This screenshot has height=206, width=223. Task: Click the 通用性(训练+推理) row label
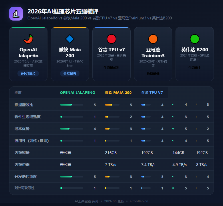[31, 141]
